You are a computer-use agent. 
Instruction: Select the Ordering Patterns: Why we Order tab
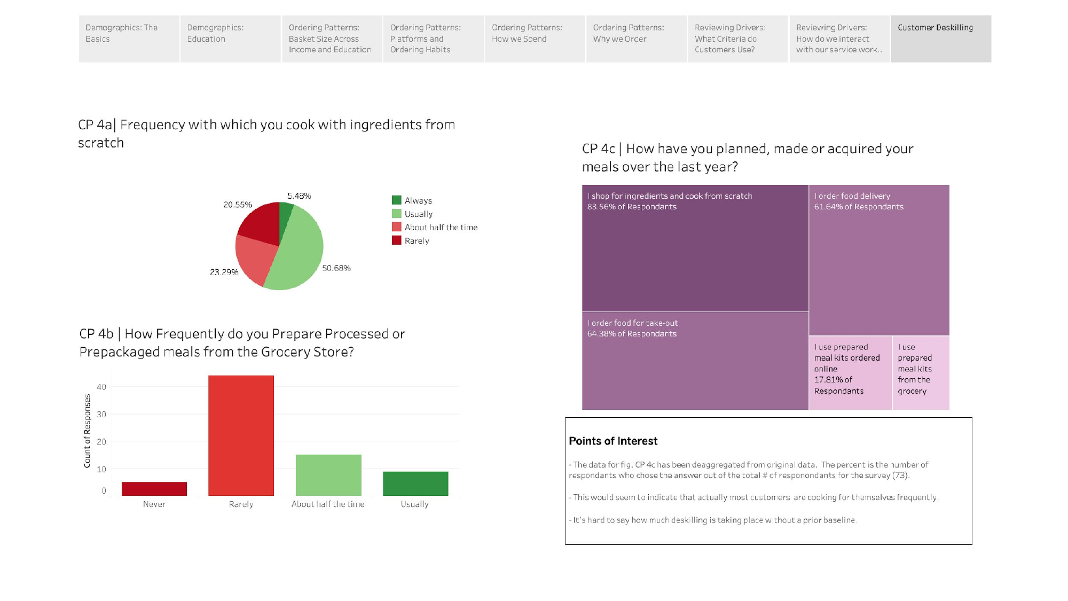pos(635,38)
